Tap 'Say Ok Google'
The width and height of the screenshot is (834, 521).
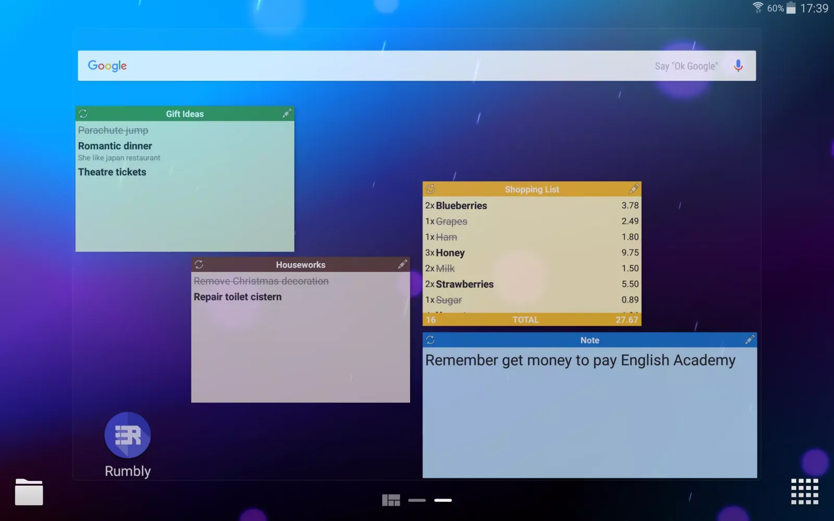[685, 66]
